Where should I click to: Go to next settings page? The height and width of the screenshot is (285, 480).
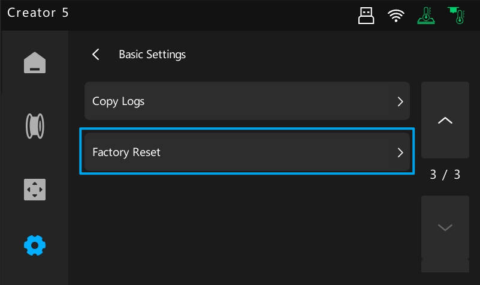click(x=445, y=234)
